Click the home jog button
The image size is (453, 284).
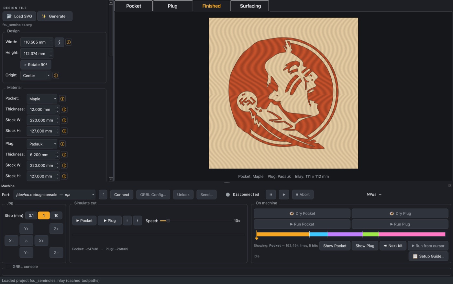coord(26,241)
